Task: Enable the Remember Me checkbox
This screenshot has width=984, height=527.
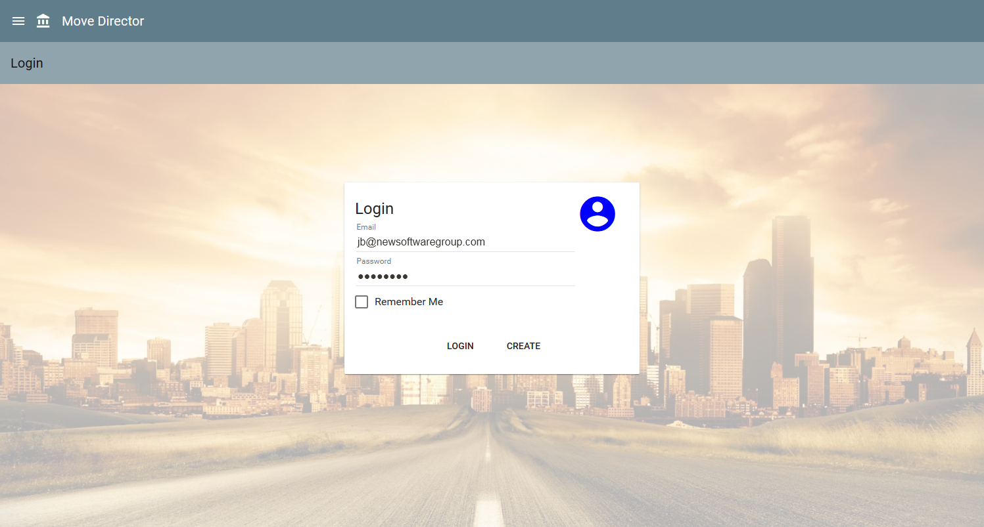Action: tap(362, 302)
